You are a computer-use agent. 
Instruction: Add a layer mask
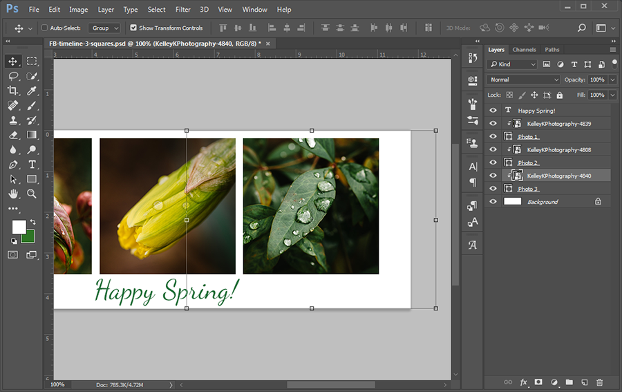(x=538, y=382)
